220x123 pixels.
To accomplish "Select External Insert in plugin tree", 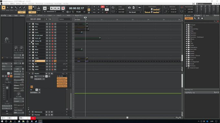I will tap(194, 68).
